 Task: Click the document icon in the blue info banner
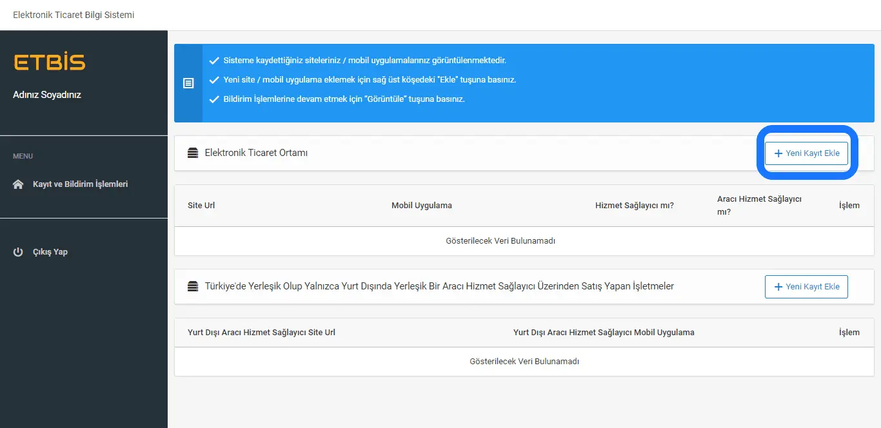tap(188, 83)
